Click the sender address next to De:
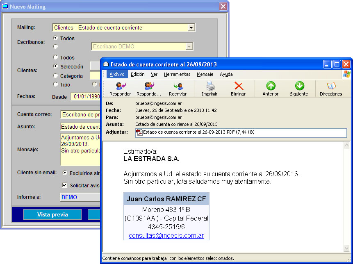This screenshot has height=264, width=353. click(159, 104)
